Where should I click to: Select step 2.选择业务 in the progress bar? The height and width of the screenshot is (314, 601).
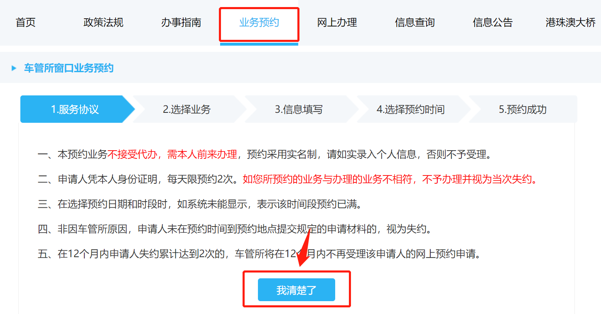tap(187, 110)
